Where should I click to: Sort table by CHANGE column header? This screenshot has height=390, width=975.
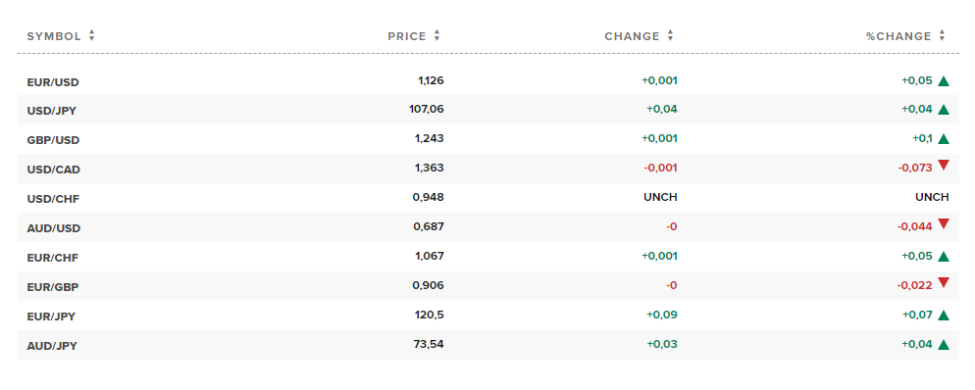pyautogui.click(x=632, y=36)
